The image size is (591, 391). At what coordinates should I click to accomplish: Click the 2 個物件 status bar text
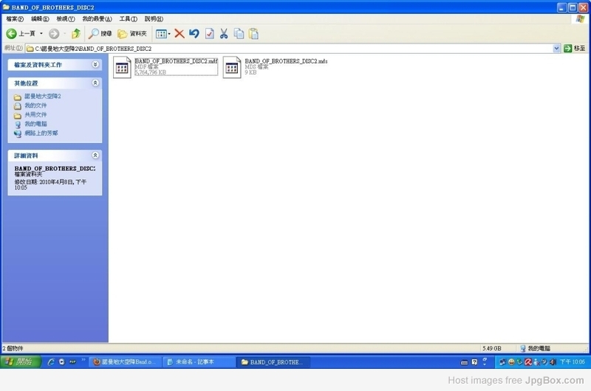click(x=13, y=348)
